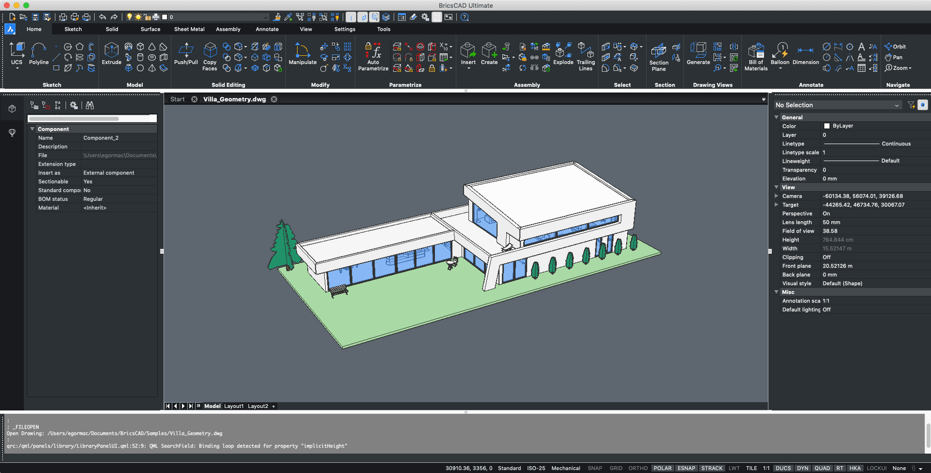Screen dimensions: 931x473
Task: Start the Polyline tool
Action: coord(38,54)
